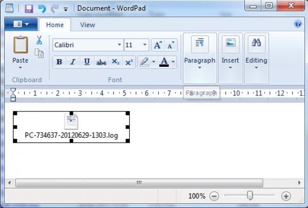Click the WordPad application icon in title bar
Screen dimensions: 308x208
pos(9,8)
